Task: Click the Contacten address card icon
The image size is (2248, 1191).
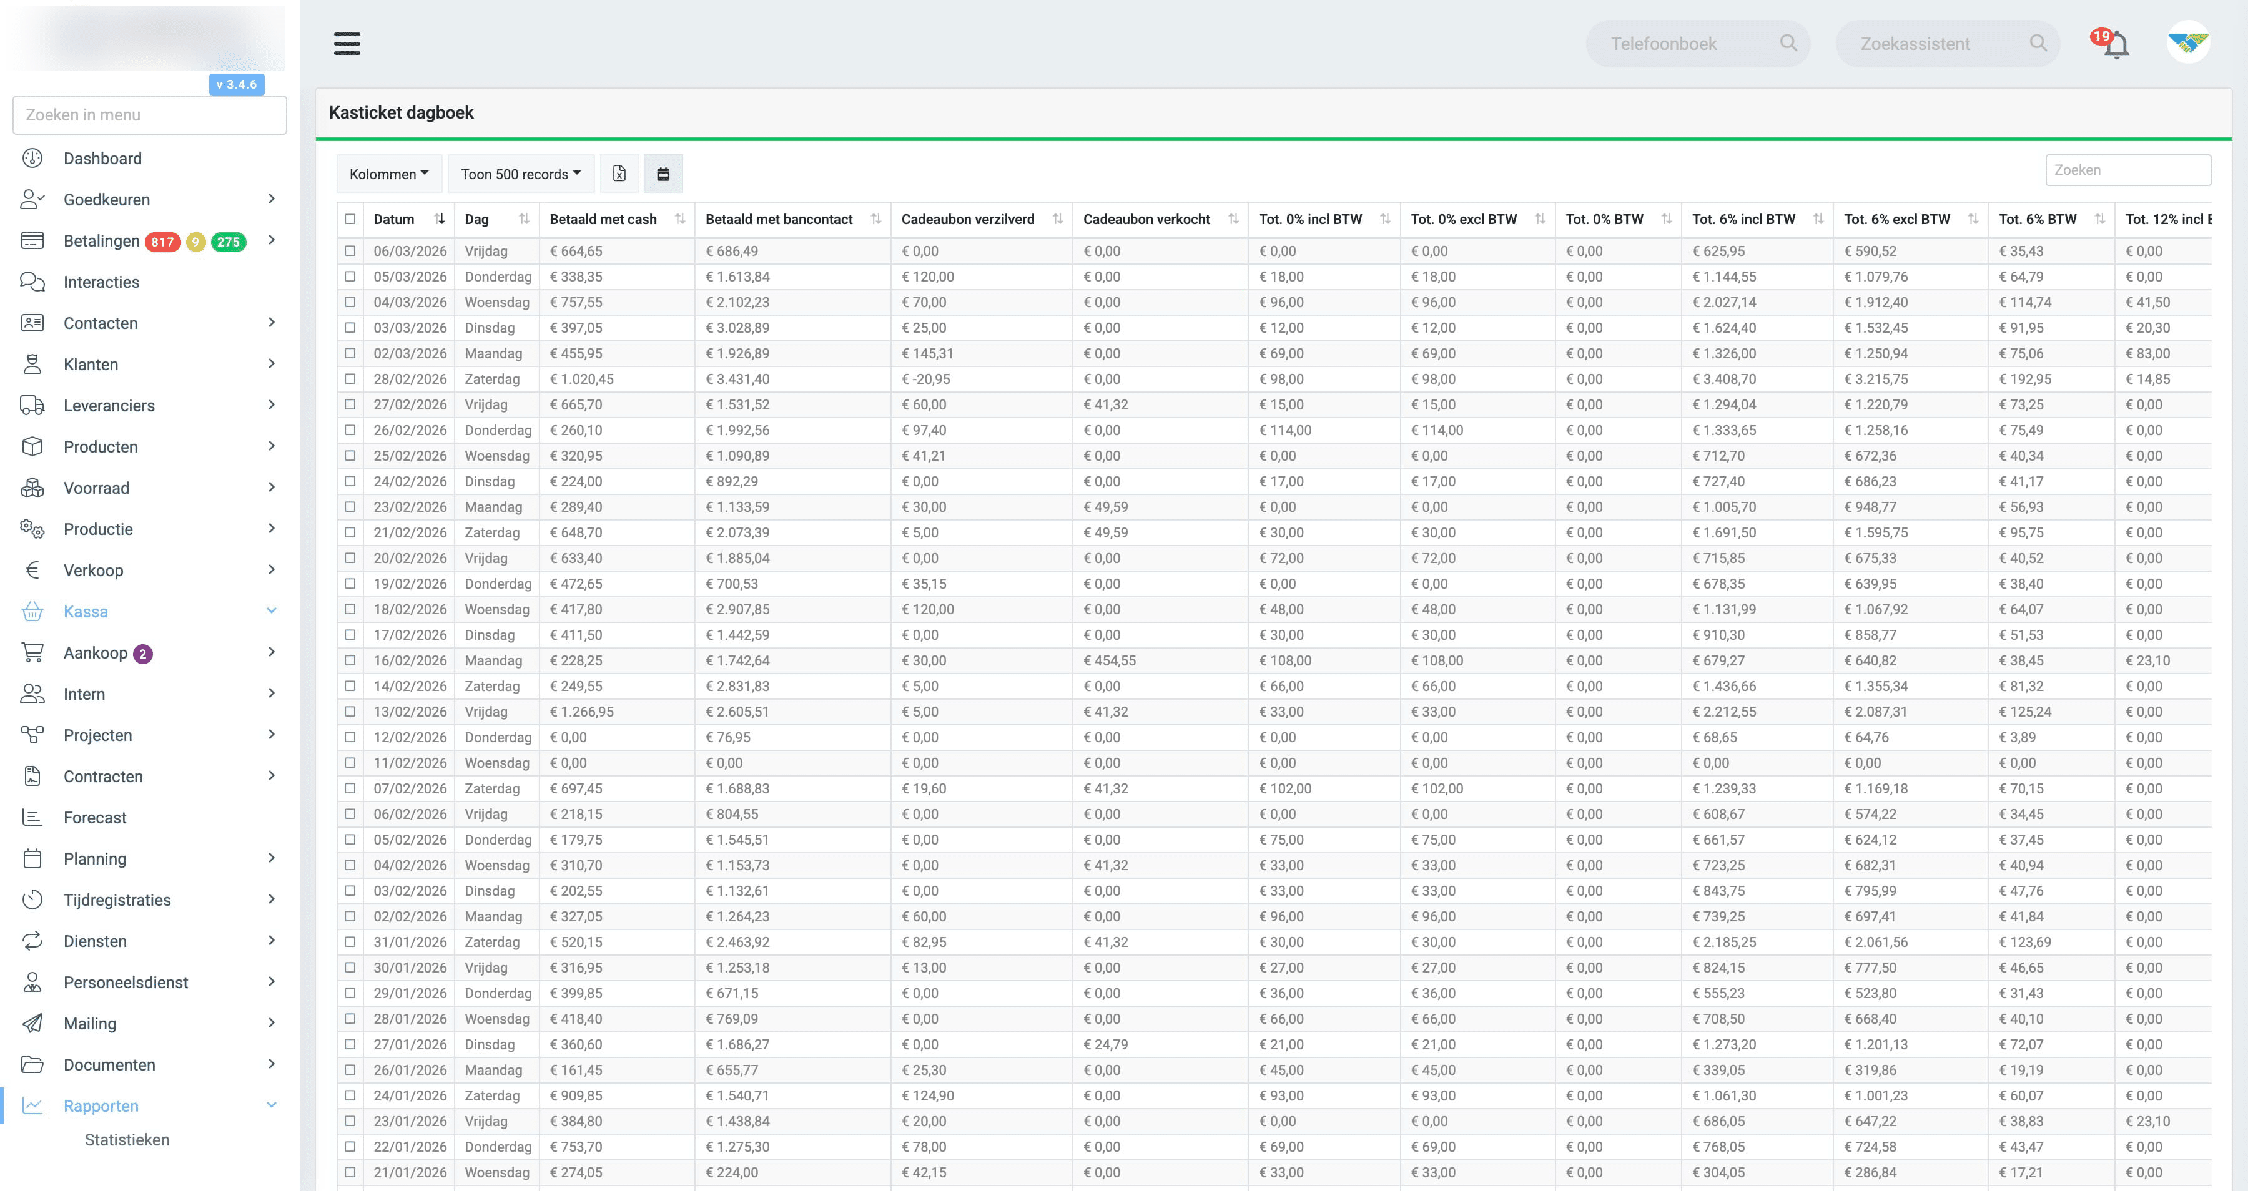Action: 32,323
